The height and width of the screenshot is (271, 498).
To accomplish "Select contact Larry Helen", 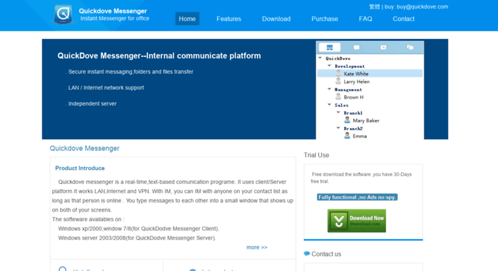I will click(356, 81).
